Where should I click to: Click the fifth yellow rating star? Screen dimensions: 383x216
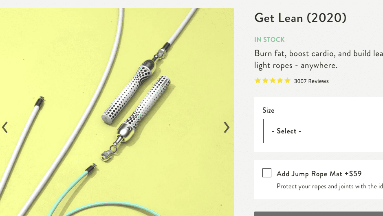(288, 81)
